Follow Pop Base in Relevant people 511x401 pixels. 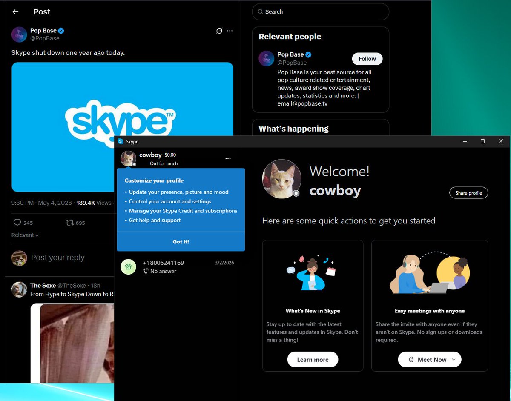[x=367, y=59]
